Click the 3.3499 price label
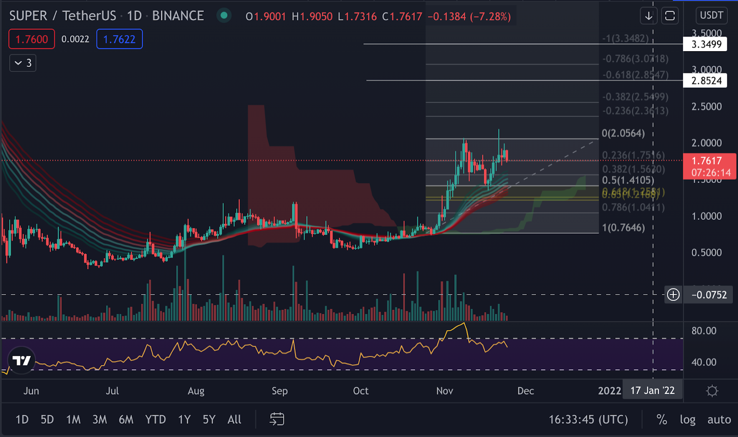The height and width of the screenshot is (437, 738). click(706, 44)
